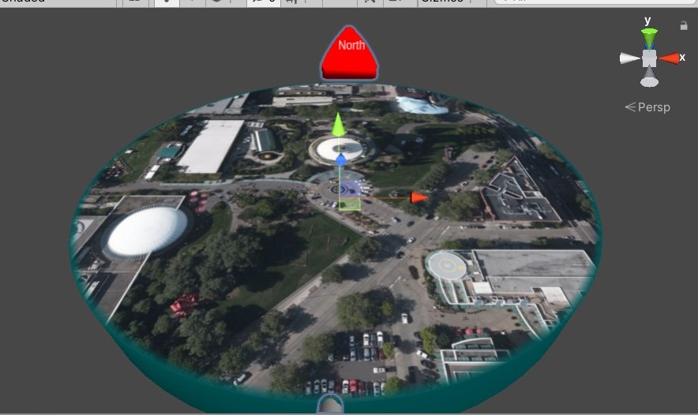Select the red North marker
This screenshot has height=415, width=698.
point(349,53)
